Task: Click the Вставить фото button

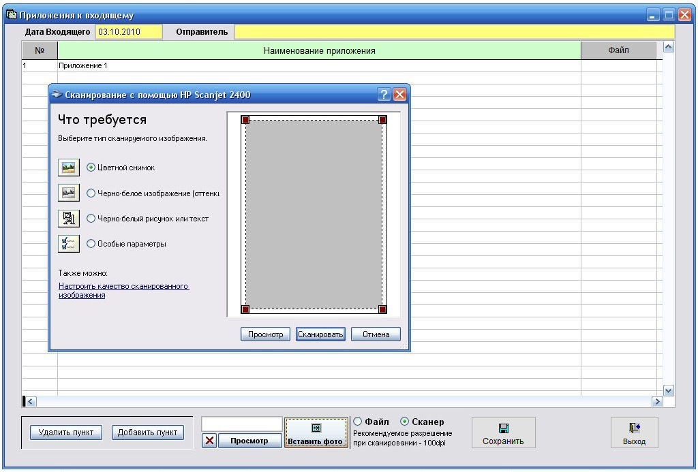Action: click(316, 432)
